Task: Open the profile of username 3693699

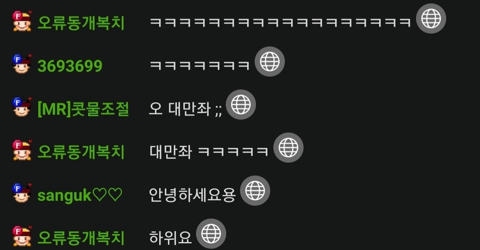Action: pos(70,66)
